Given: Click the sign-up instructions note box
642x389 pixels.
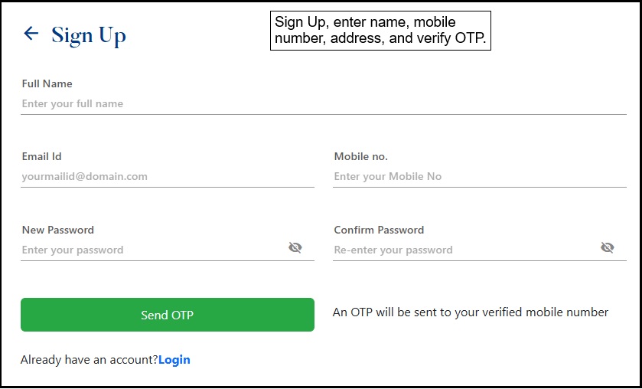Looking at the screenshot, I should click(380, 31).
